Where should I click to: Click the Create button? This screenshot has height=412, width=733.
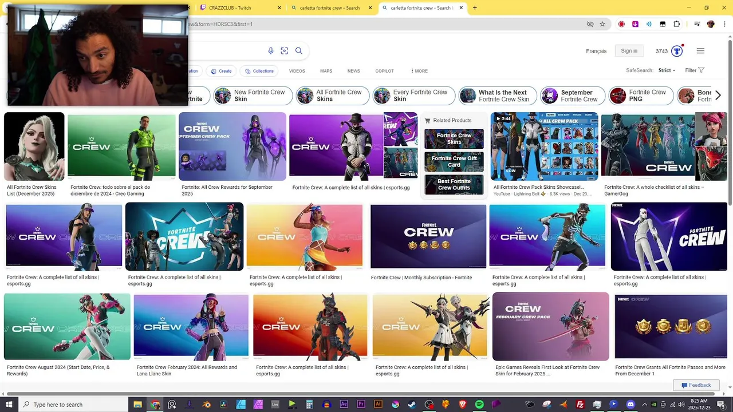(221, 71)
